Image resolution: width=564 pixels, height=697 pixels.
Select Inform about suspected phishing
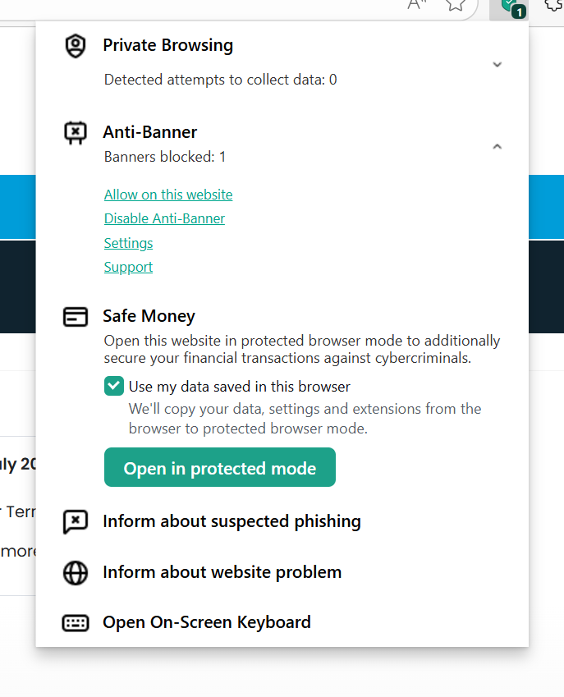[232, 522]
